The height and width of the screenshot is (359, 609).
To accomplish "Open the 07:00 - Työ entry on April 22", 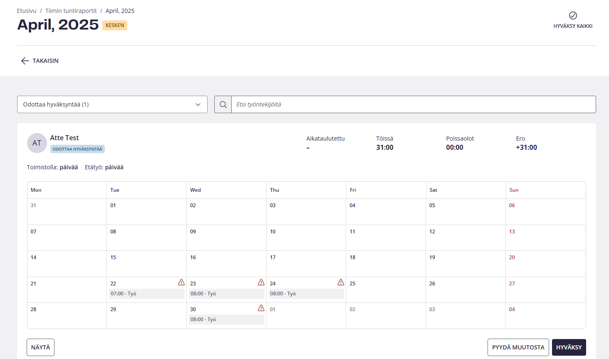I will (147, 294).
